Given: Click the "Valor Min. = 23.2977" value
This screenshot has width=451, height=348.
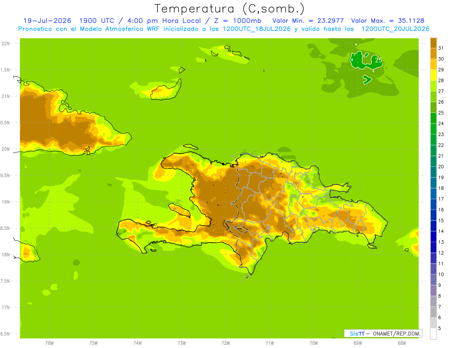Looking at the screenshot, I should click(308, 21).
